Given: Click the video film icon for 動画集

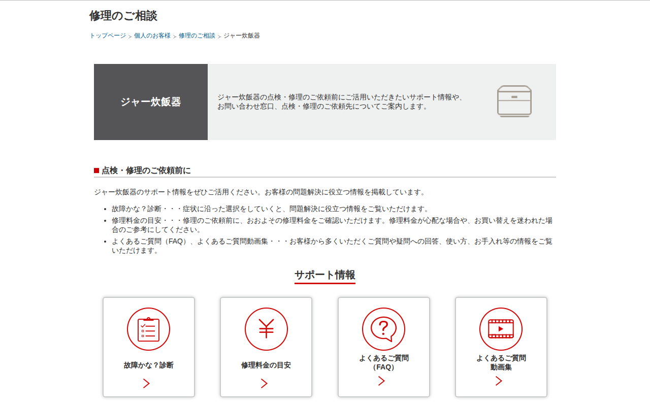Looking at the screenshot, I should click(501, 329).
